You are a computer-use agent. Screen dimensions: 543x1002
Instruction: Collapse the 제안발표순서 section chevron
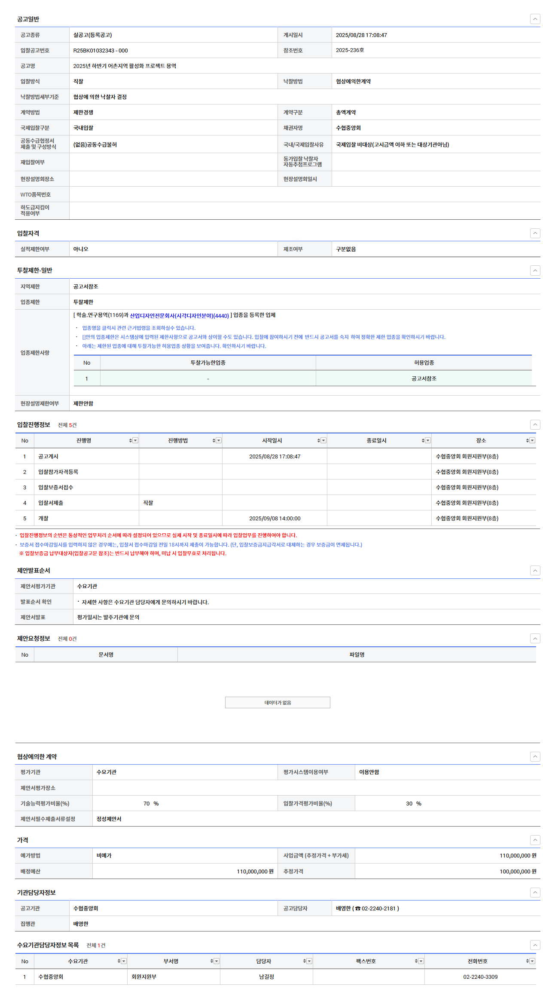[x=535, y=570]
